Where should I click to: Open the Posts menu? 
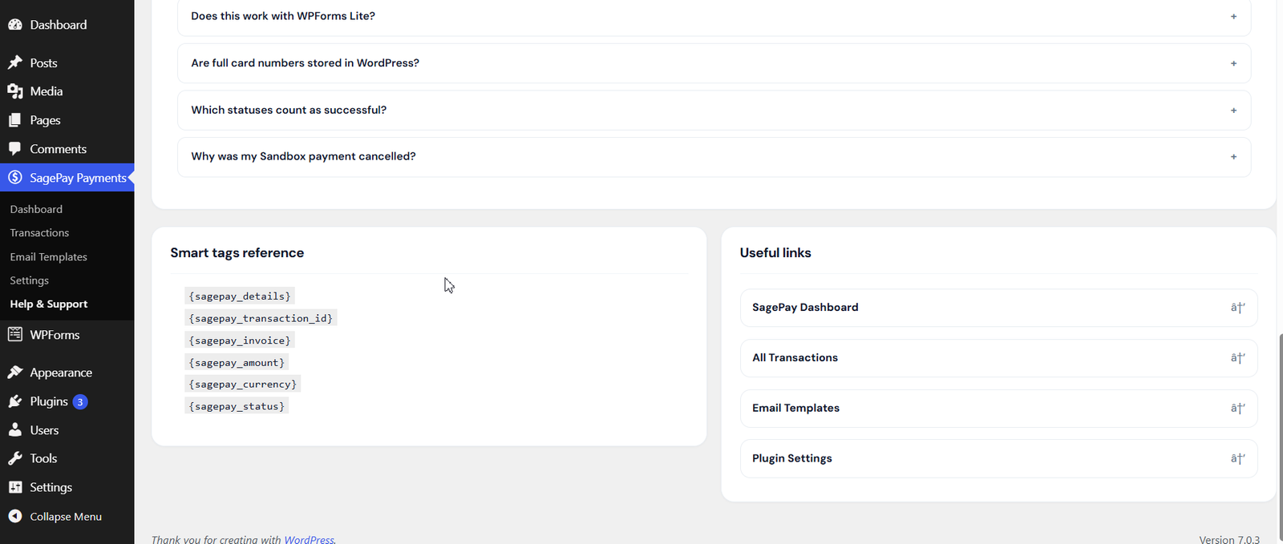coord(67,62)
